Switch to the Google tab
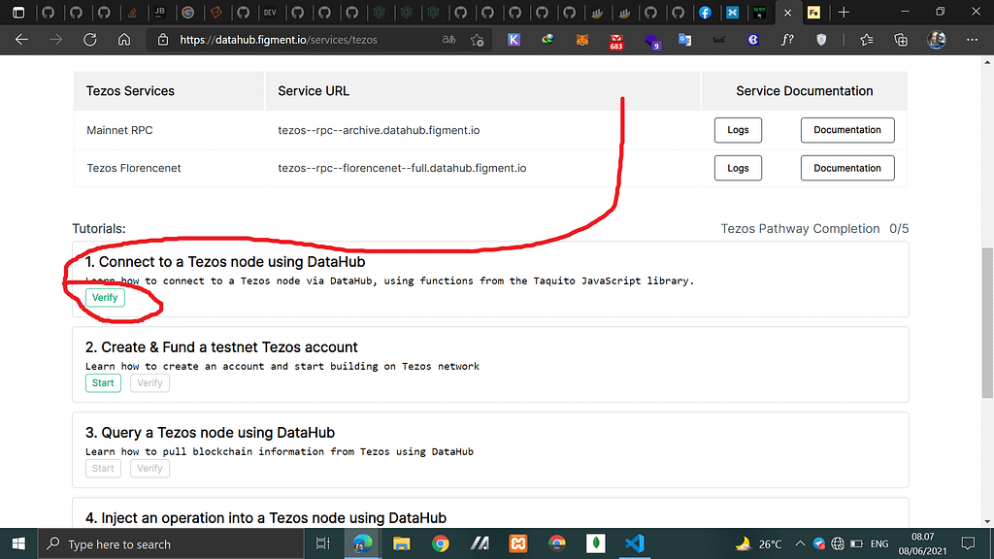This screenshot has height=559, width=994. (x=187, y=12)
